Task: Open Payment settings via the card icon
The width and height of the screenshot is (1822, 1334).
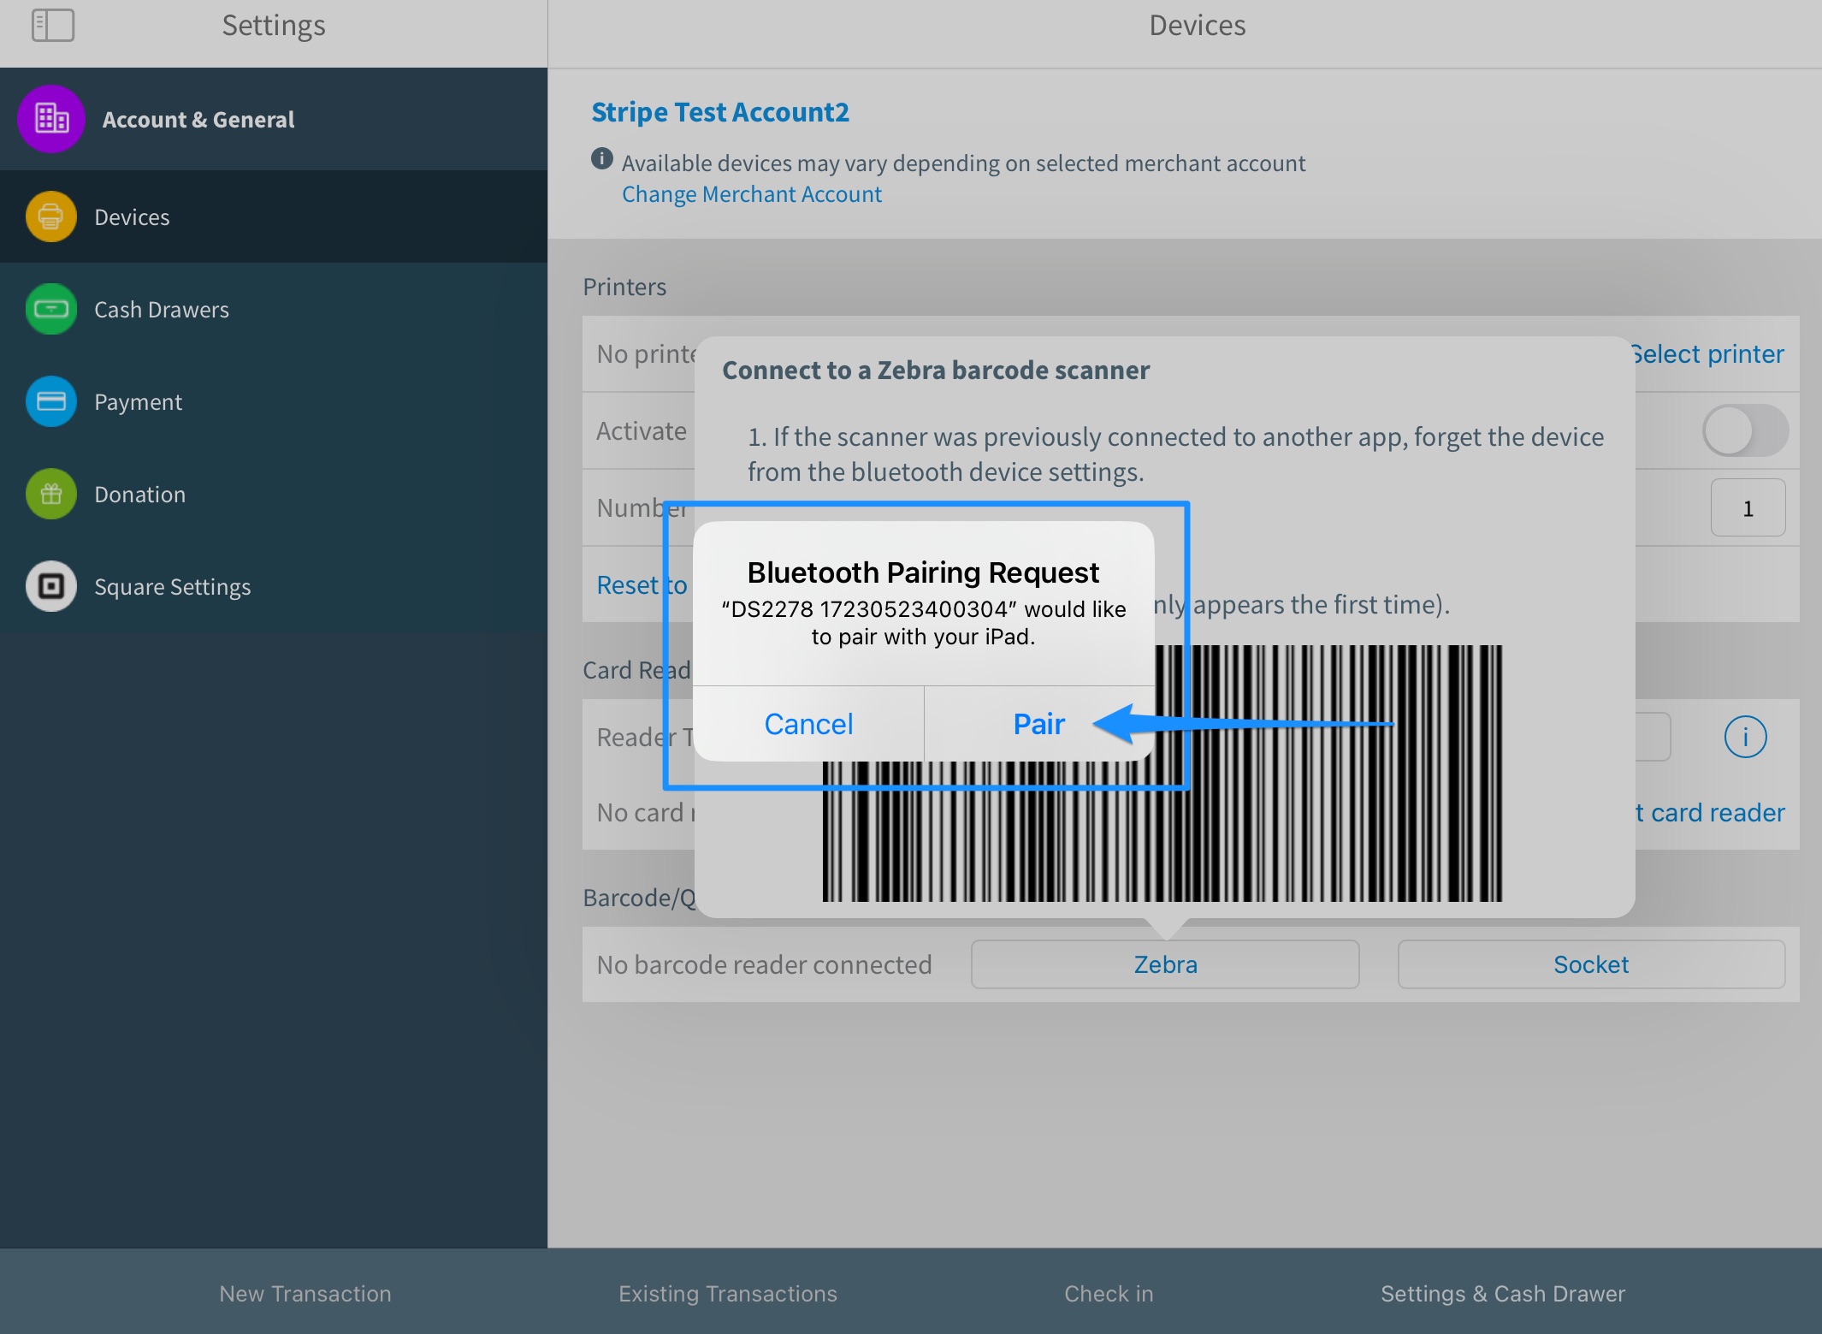Action: 50,401
